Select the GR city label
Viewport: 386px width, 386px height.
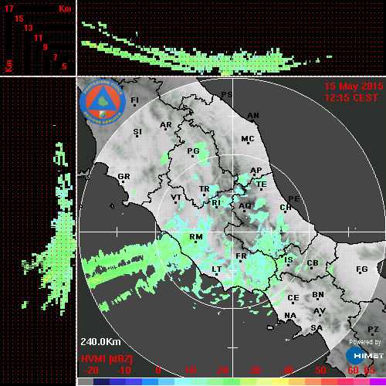click(x=124, y=177)
